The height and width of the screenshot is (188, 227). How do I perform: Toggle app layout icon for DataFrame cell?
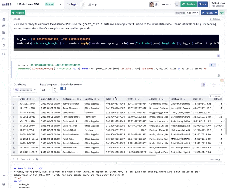tap(203, 85)
